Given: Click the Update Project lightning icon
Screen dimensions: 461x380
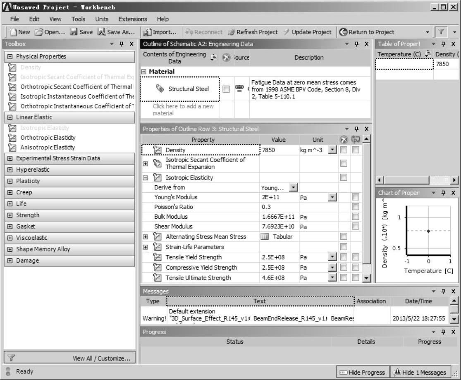Looking at the screenshot, I should (x=287, y=32).
